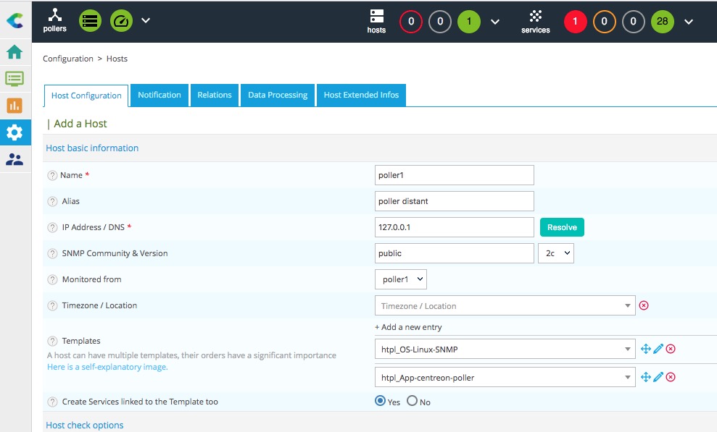Select No for Create Services linked
717x432 pixels.
pyautogui.click(x=413, y=401)
